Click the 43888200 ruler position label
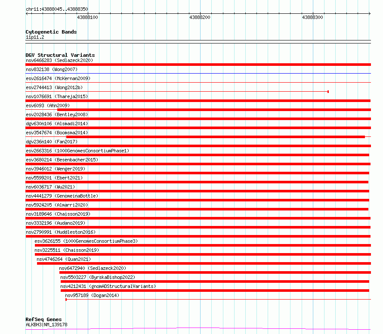 tap(200, 17)
